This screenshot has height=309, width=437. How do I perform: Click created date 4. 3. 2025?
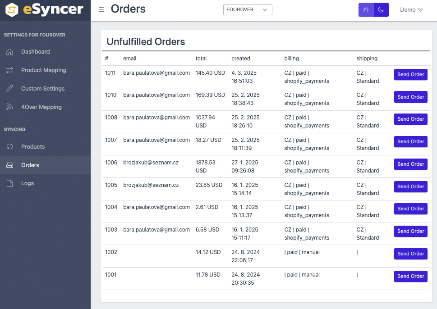click(244, 73)
